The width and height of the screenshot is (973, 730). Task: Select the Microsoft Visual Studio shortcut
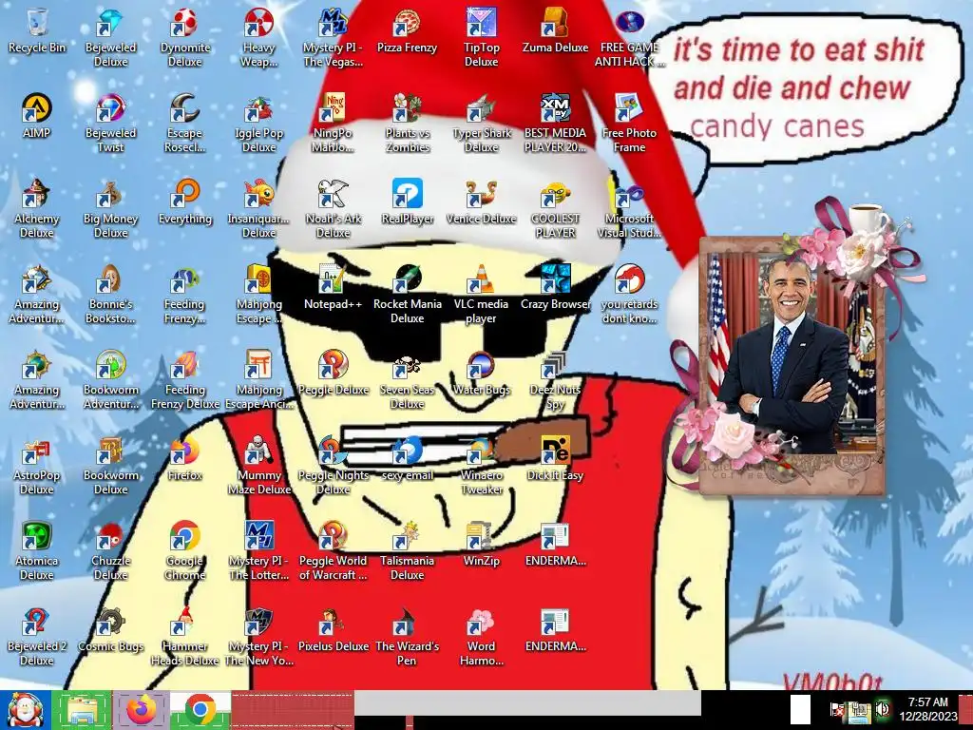tap(629, 208)
